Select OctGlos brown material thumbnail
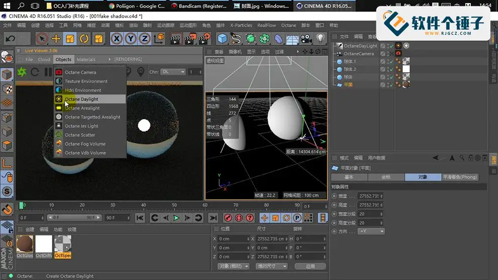The image size is (498, 280). click(25, 246)
